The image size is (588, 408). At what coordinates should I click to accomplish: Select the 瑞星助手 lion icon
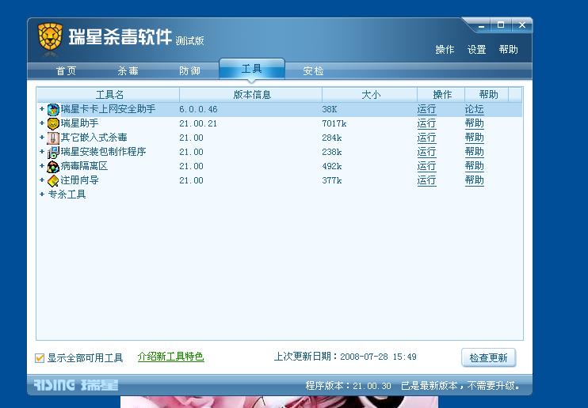click(53, 124)
